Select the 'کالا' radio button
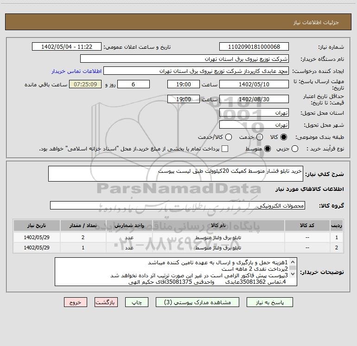 (x=283, y=137)
